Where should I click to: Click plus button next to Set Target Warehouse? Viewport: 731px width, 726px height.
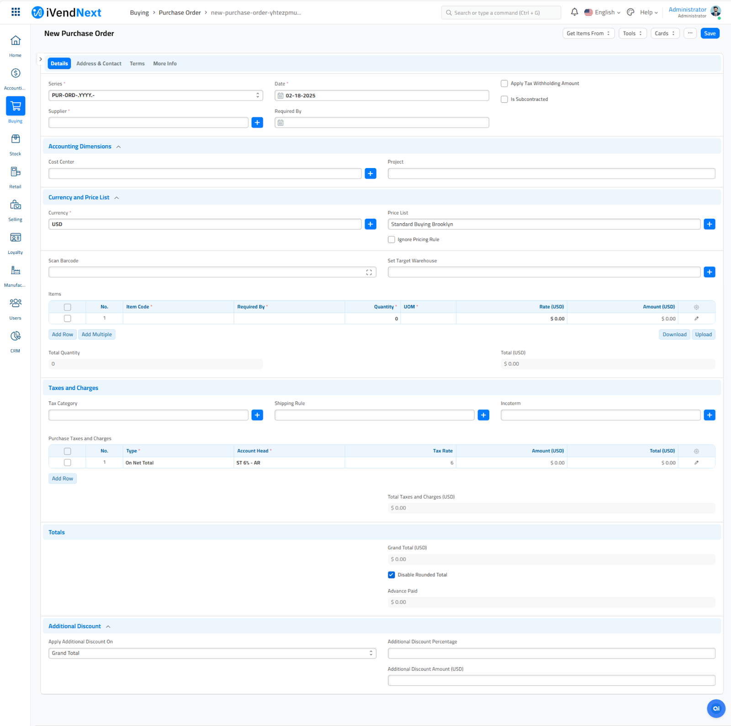[710, 272]
